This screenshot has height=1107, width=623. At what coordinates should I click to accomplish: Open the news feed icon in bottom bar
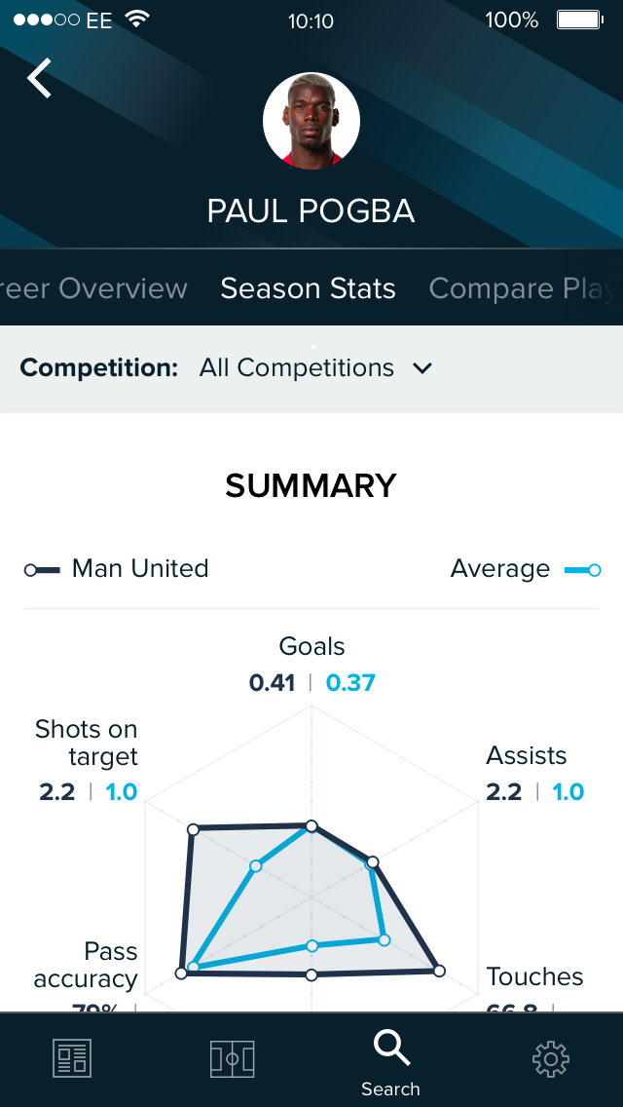click(71, 1058)
